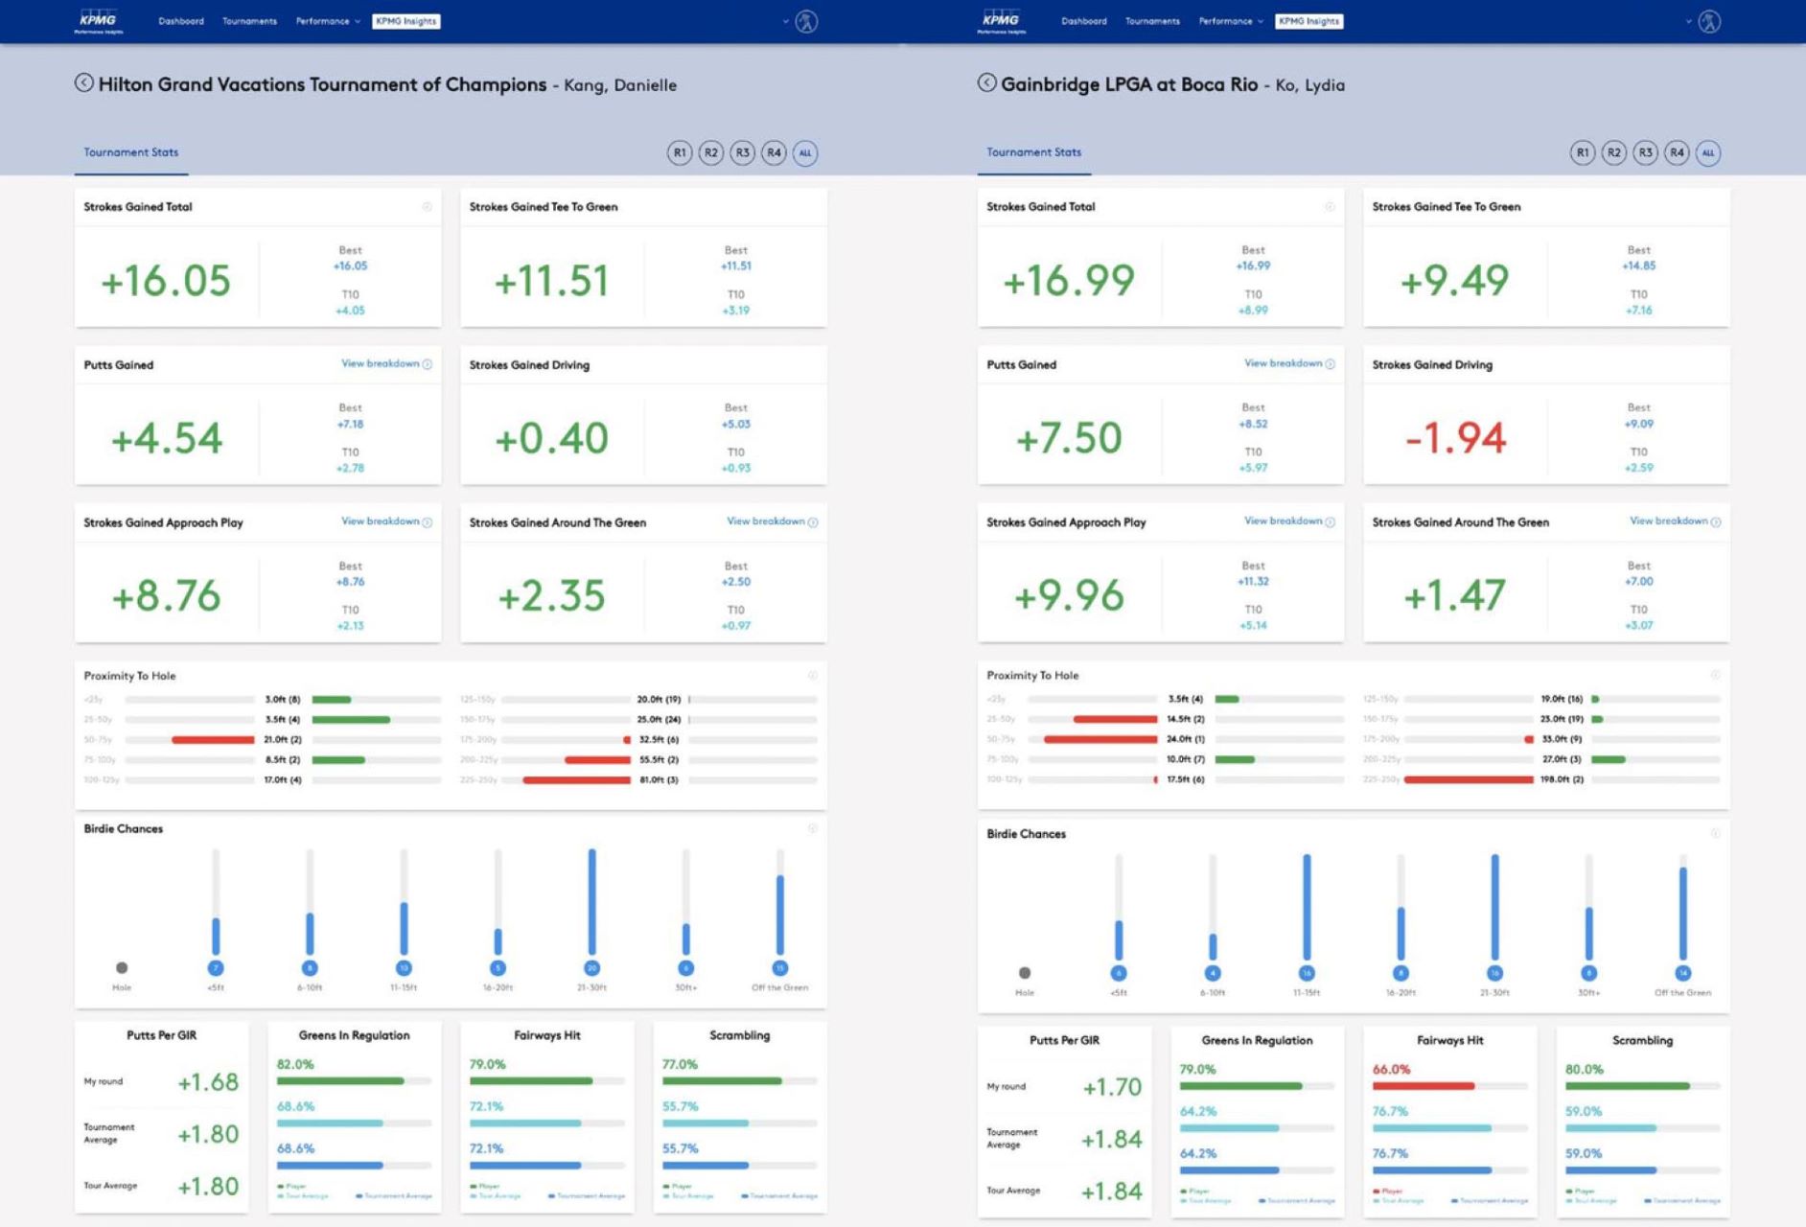This screenshot has height=1227, width=1806.
Task: Click the back arrow beside Gainbridge LPGA title
Action: point(986,83)
